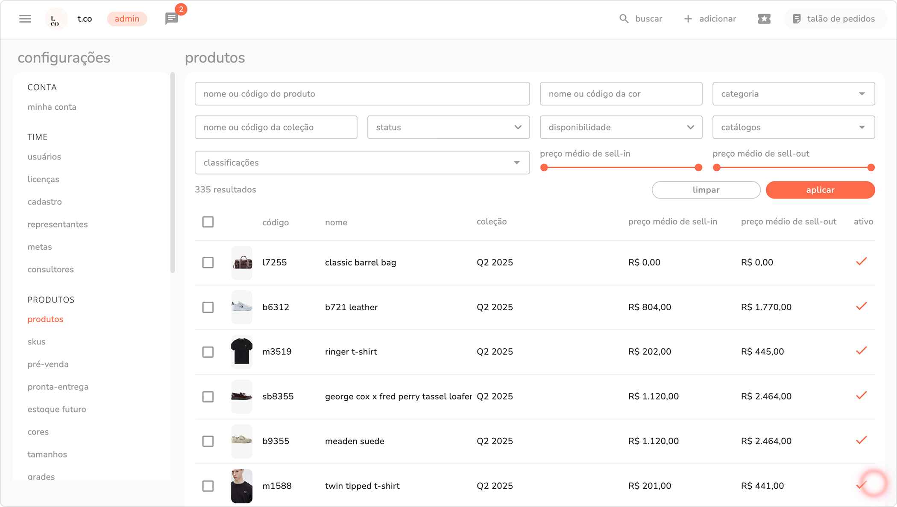Toggle the select-all checkbox in table header
Viewport: 897px width, 507px height.
pos(208,222)
